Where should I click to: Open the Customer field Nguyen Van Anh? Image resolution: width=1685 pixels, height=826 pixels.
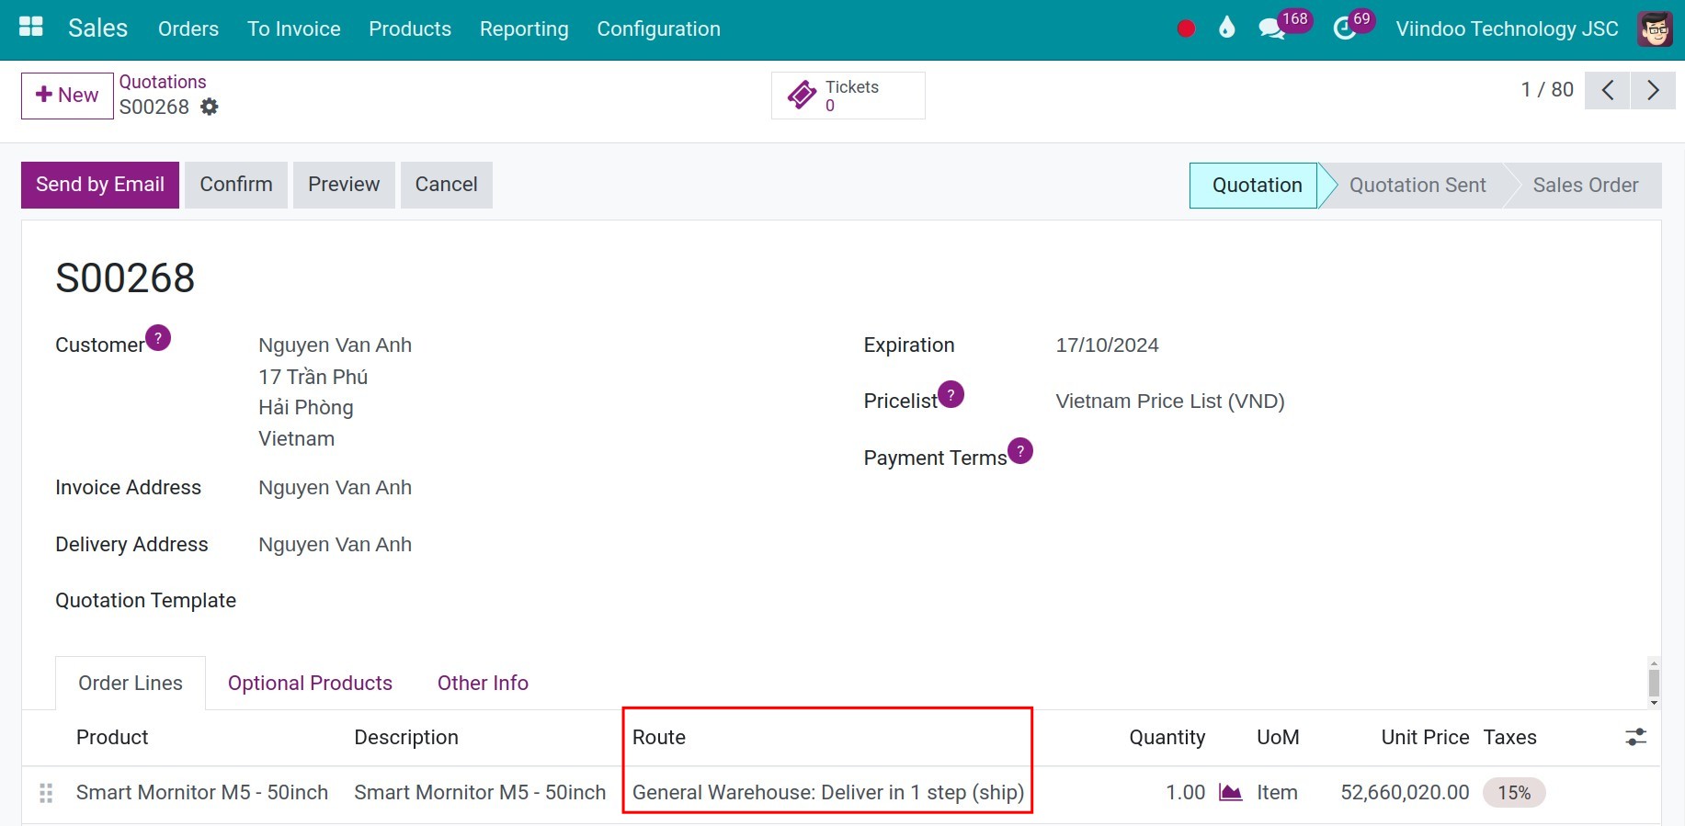pos(335,345)
